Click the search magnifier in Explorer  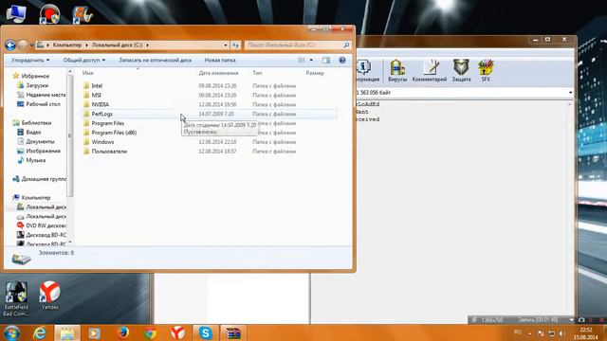(x=346, y=45)
